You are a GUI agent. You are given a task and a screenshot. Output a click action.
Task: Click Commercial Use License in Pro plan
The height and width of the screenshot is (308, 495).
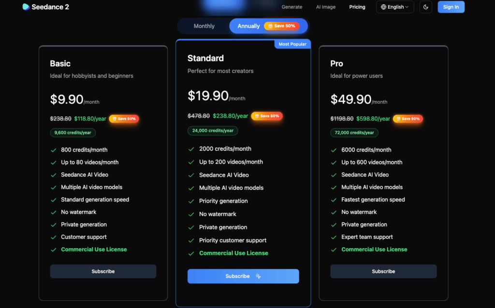coord(374,250)
